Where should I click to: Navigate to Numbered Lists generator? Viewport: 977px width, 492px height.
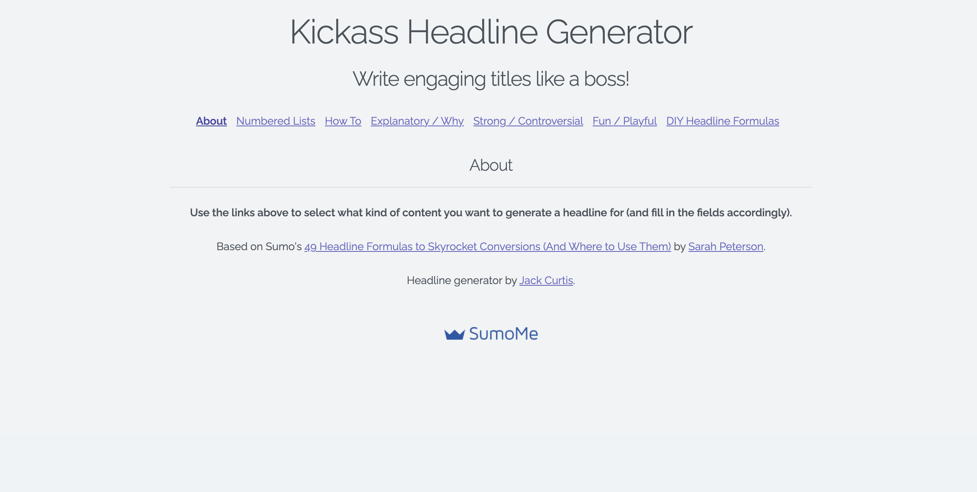click(x=275, y=120)
